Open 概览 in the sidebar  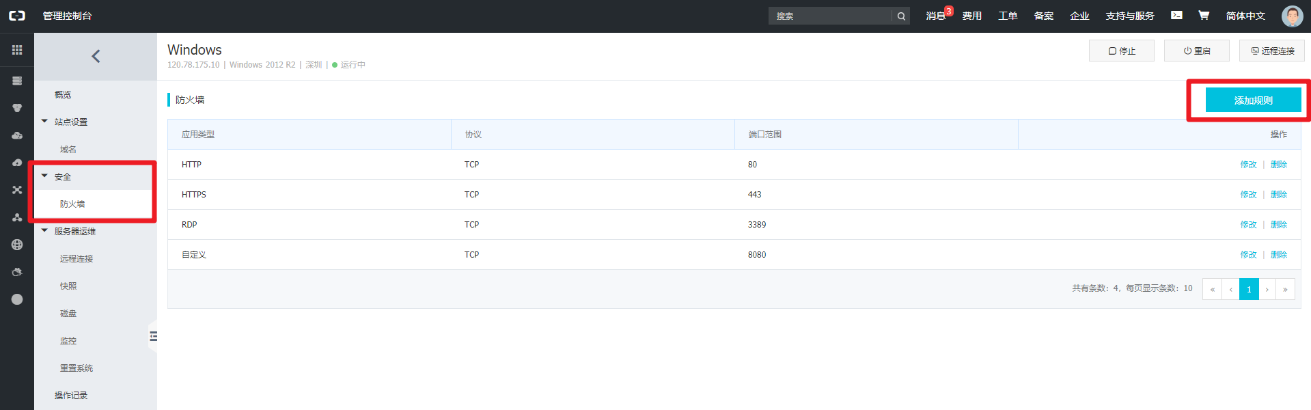tap(63, 94)
